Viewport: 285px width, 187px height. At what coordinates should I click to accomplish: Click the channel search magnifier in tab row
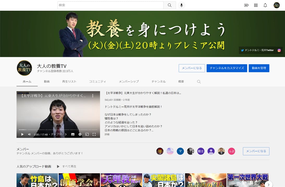[x=199, y=82]
